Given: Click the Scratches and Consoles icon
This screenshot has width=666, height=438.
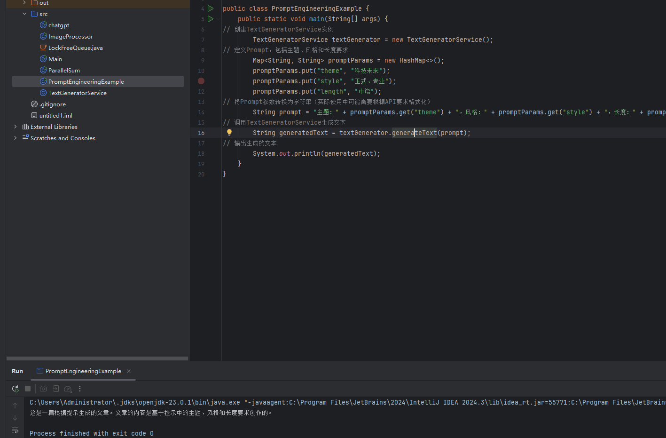Looking at the screenshot, I should 25,138.
